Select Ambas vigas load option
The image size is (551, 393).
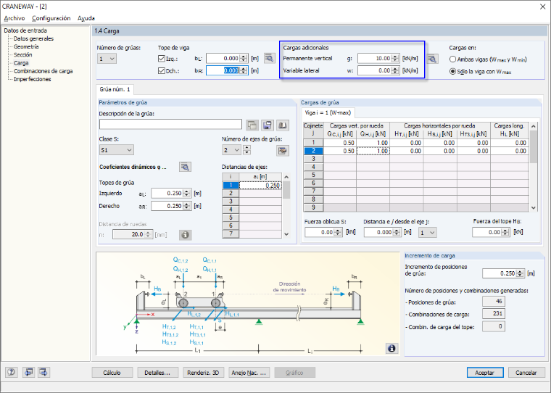tap(452, 59)
